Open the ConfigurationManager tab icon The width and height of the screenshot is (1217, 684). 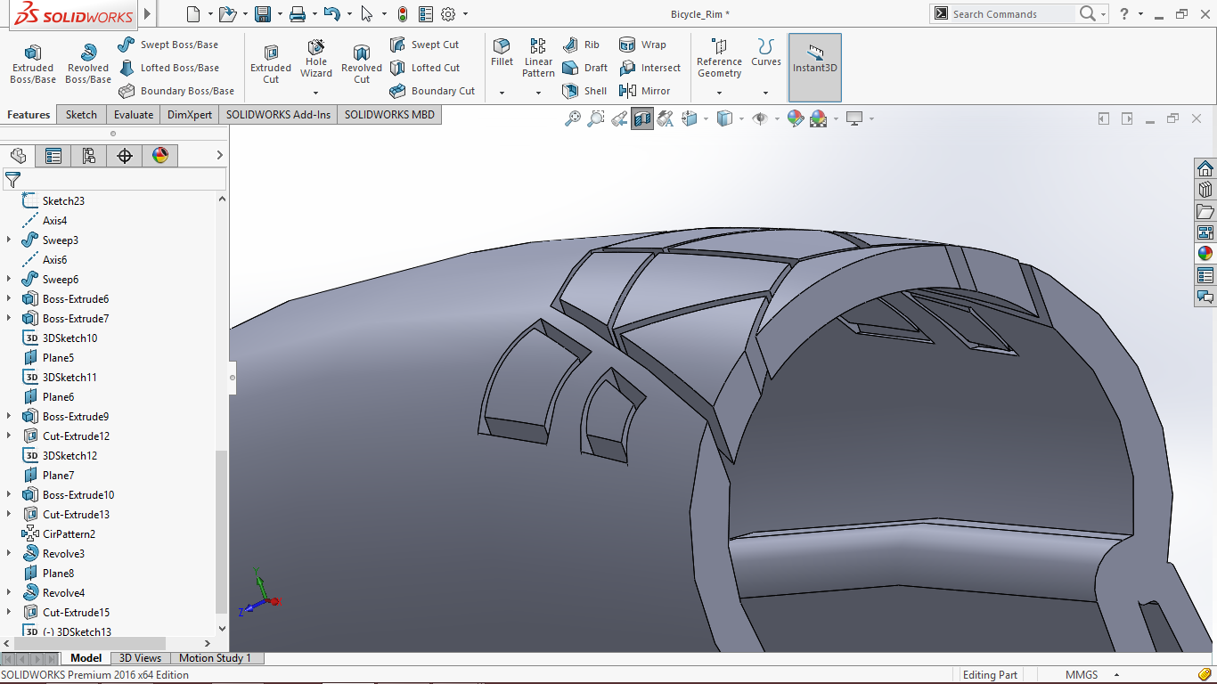point(88,156)
